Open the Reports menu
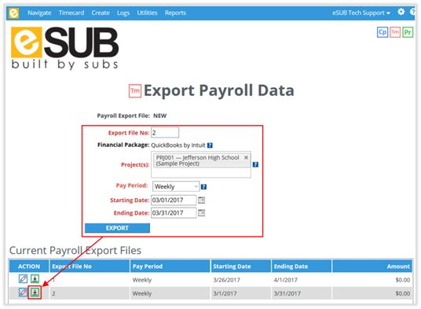This screenshot has width=421, height=309. 175,13
